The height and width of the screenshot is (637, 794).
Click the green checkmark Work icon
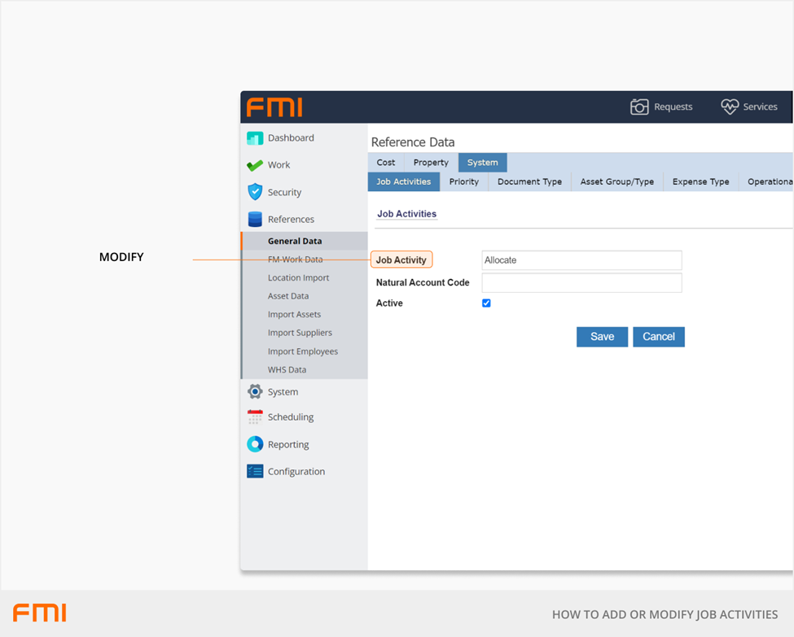pos(255,165)
